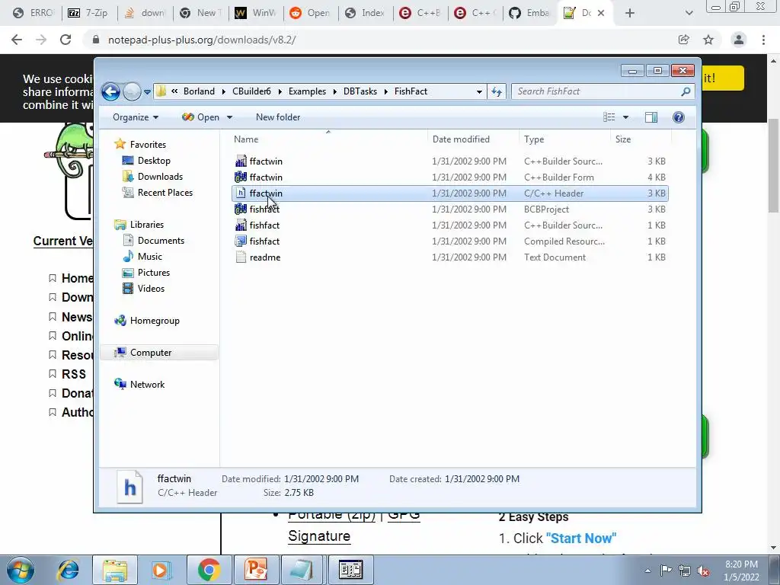Screen dimensions: 780x585
Task: Open a new Chrome tab with plus button
Action: coord(630,13)
